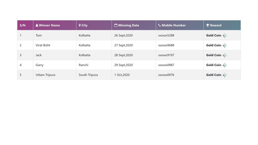The height and width of the screenshot is (145, 258).
Task: Click the city South Tripura
Action: coord(88,75)
